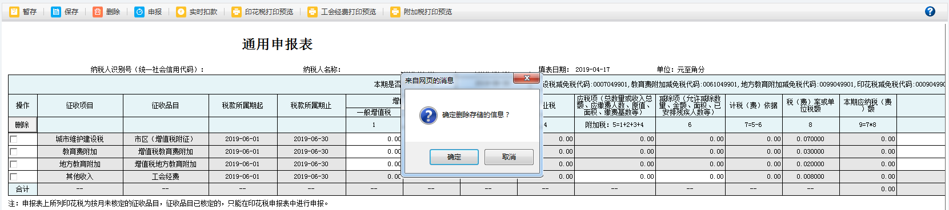This screenshot has width=949, height=210.
Task: Select the 其他收入 item name
Action: click(80, 177)
